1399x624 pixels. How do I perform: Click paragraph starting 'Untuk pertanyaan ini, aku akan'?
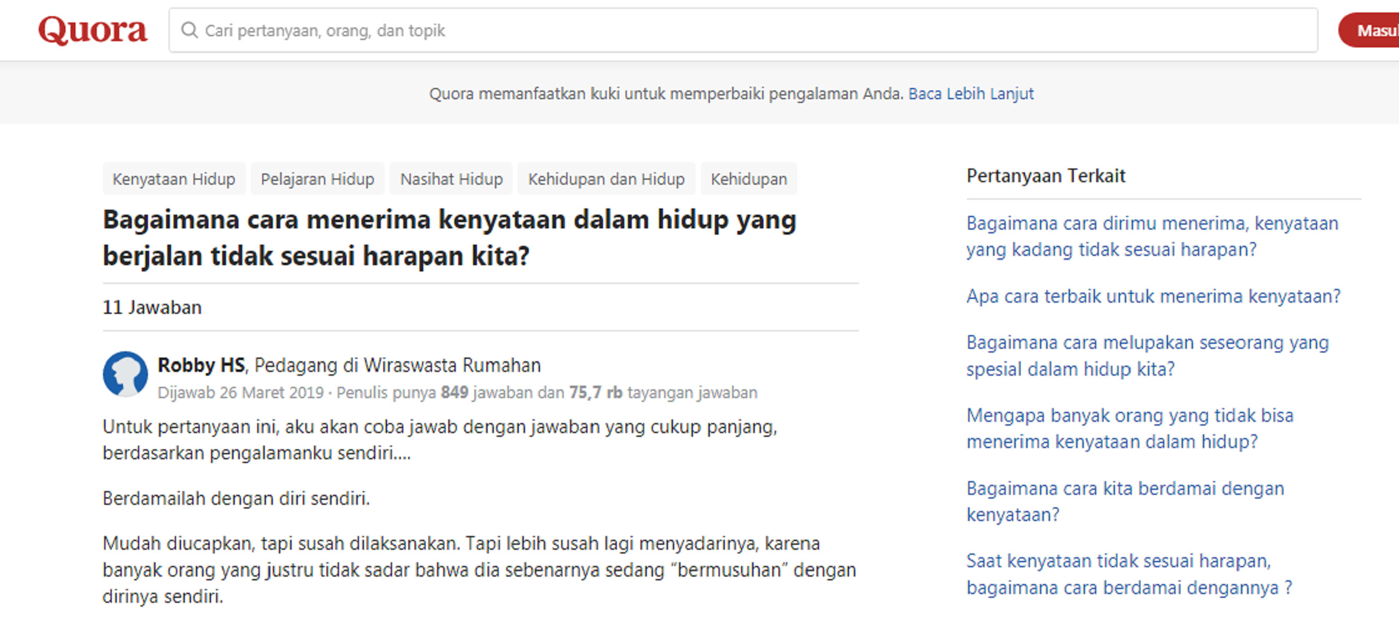coord(440,440)
